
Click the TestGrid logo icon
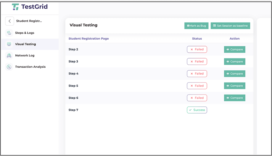(x=15, y=7)
